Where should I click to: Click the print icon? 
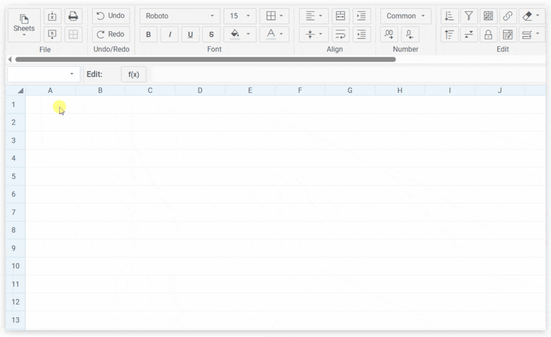pyautogui.click(x=73, y=16)
